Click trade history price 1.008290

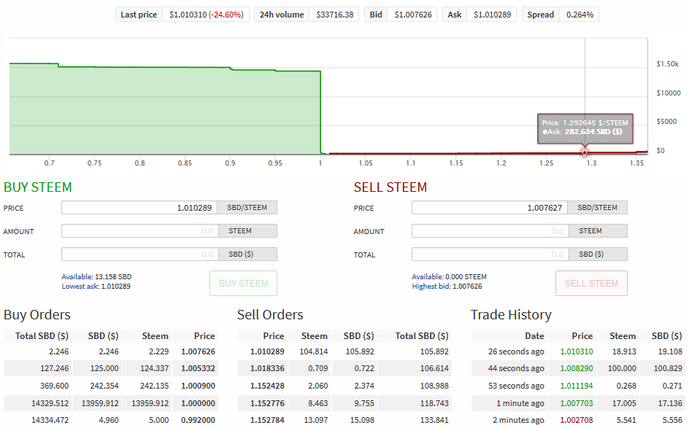[577, 368]
